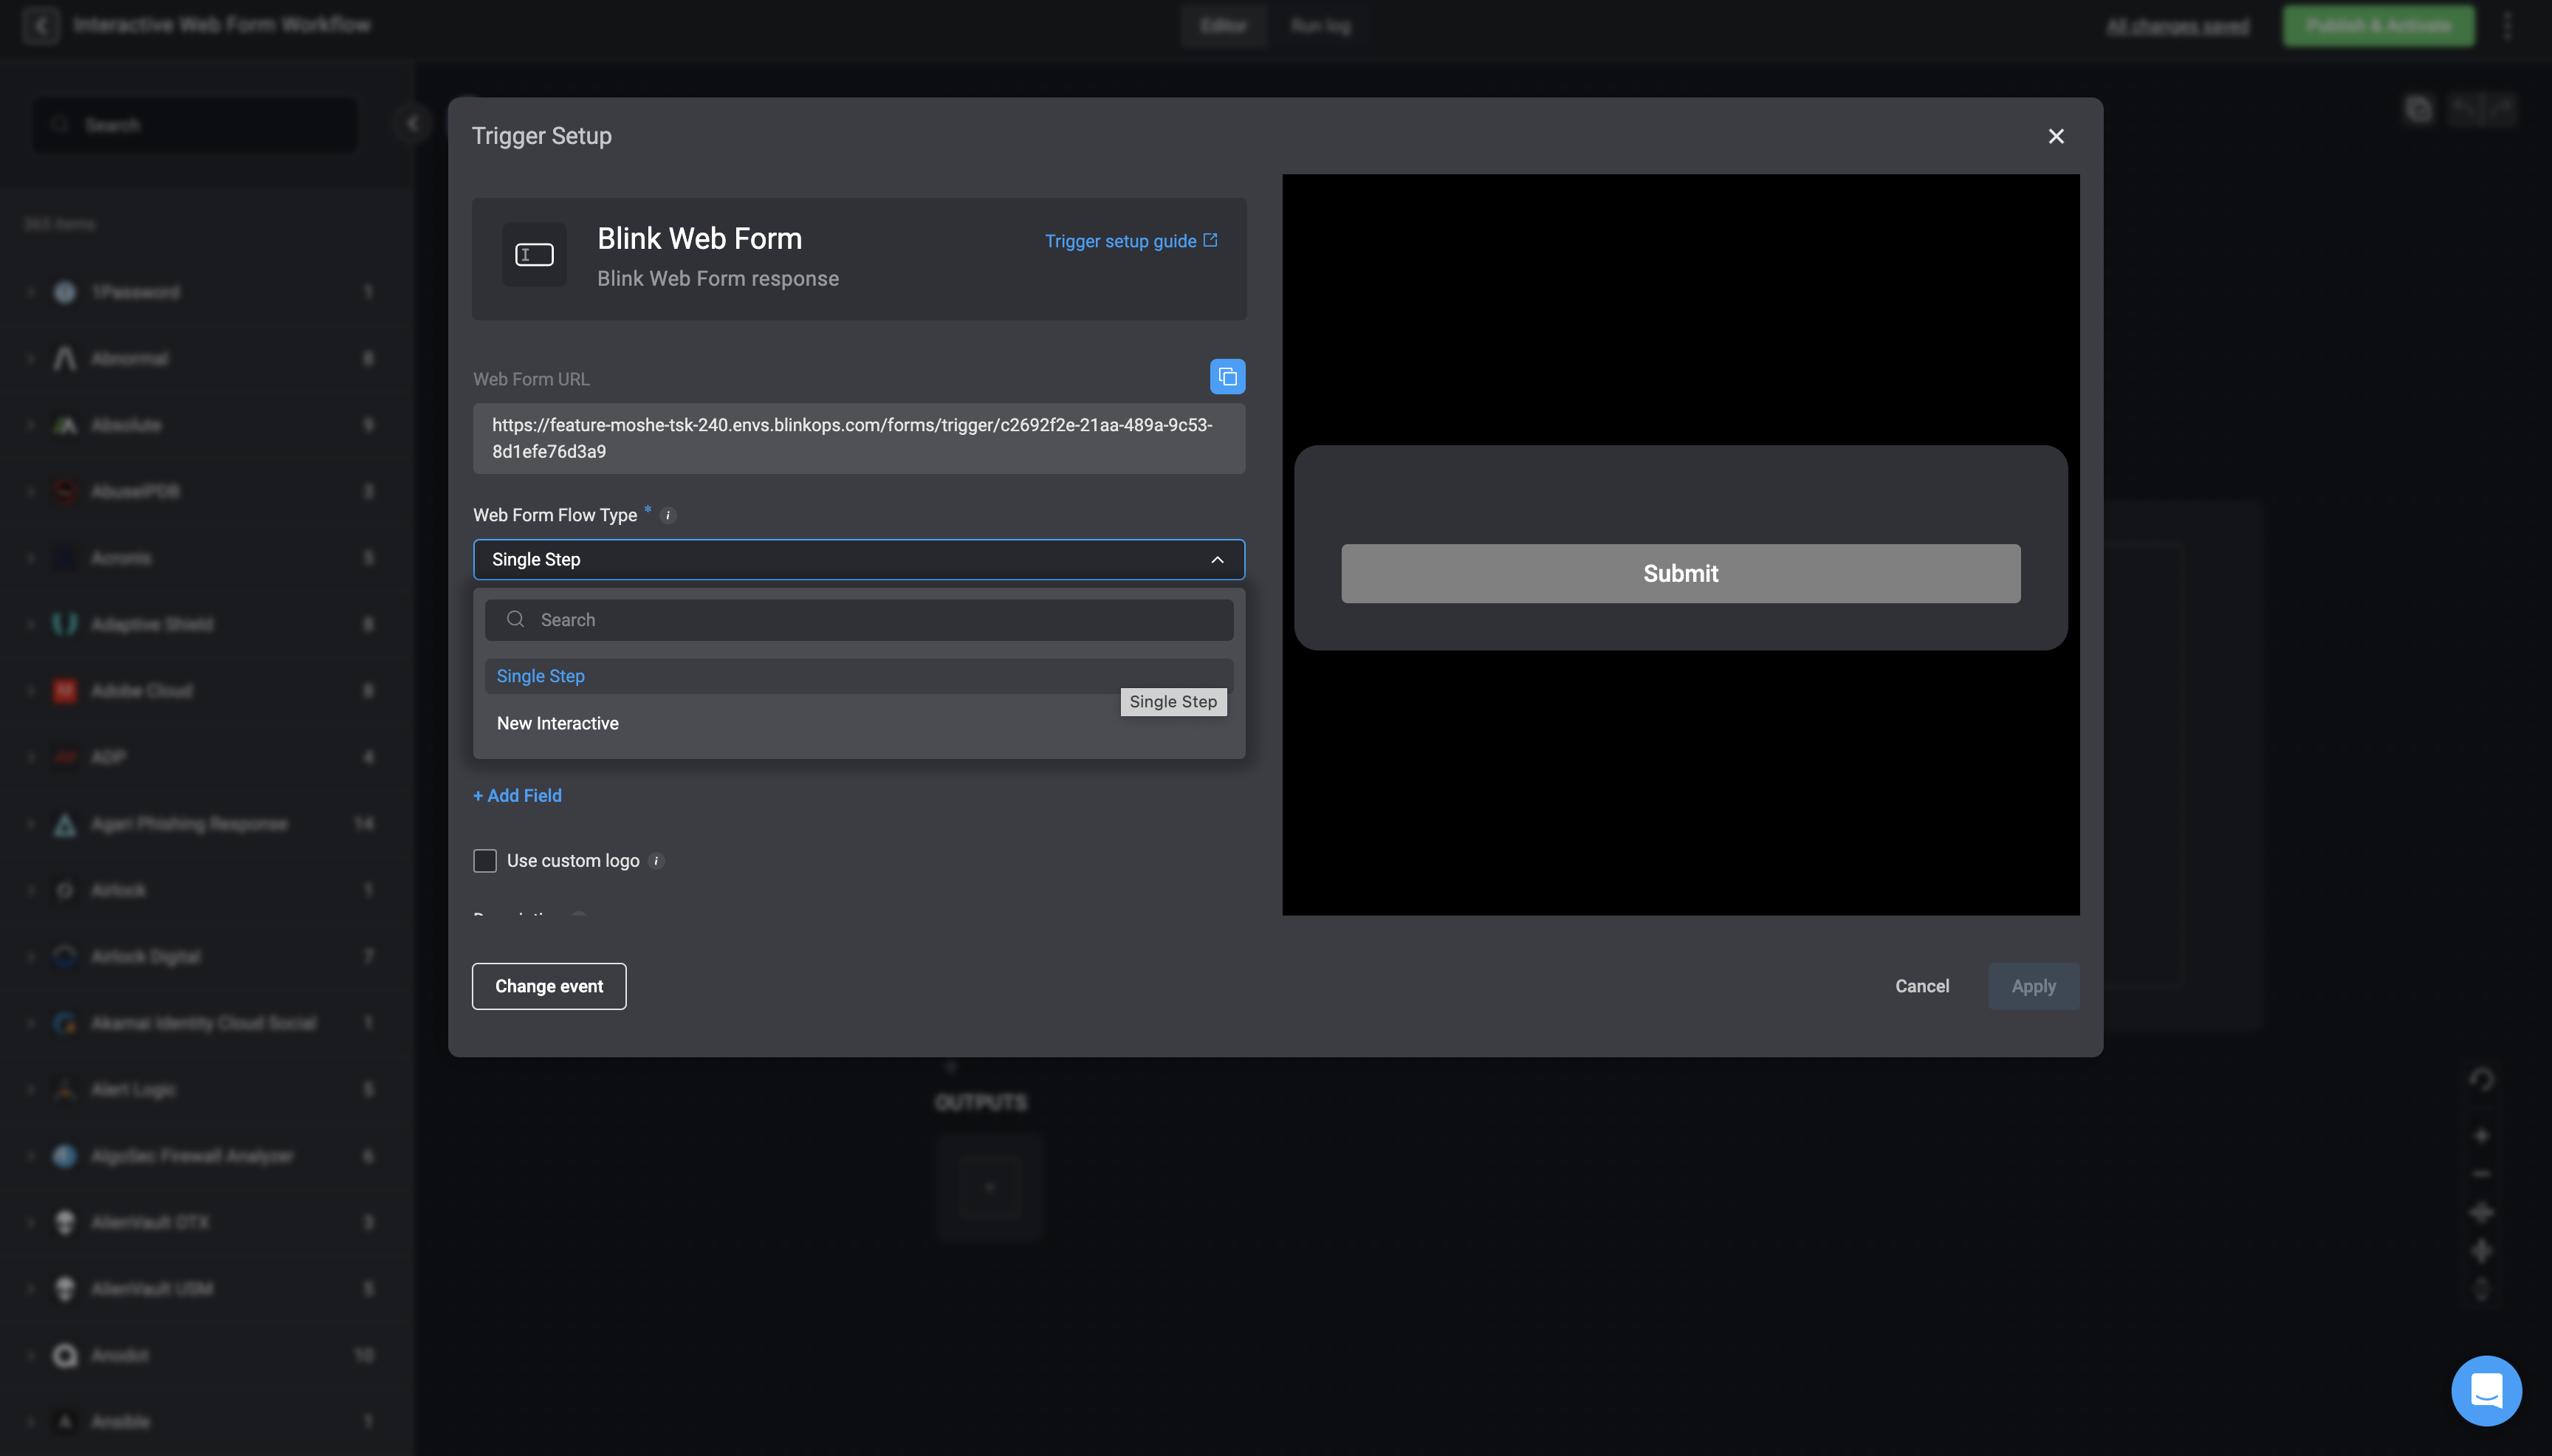Image resolution: width=2552 pixels, height=1456 pixels.
Task: Click info icon next to Web Form Flow Type
Action: [x=669, y=516]
